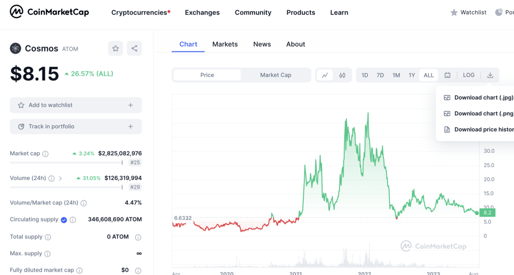Expand Volume (24h) chevron arrow
This screenshot has width=514, height=275.
60,178
